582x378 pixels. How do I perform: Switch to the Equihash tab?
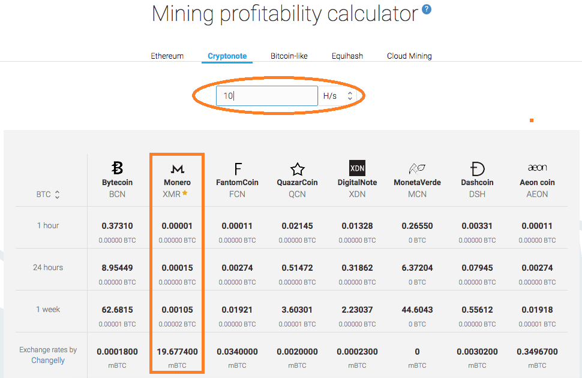click(x=347, y=56)
